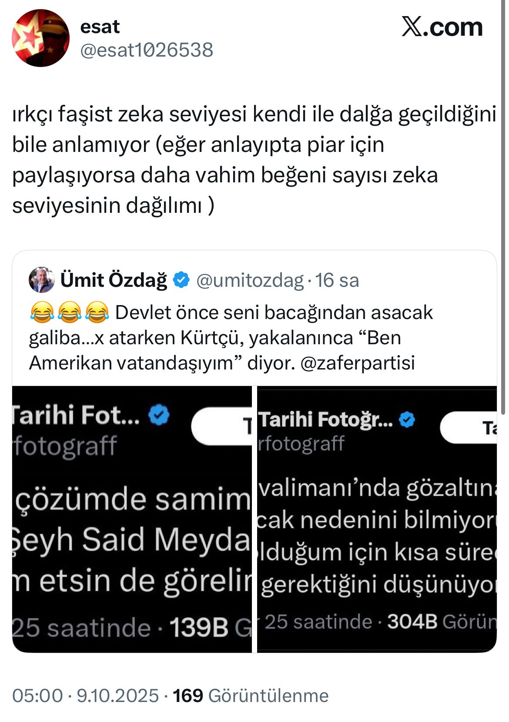Click the '169 Görüntülenme' view count

tap(251, 695)
